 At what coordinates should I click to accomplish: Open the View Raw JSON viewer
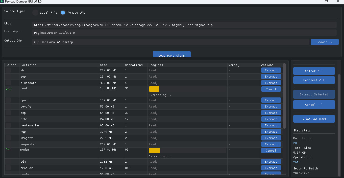point(314,119)
